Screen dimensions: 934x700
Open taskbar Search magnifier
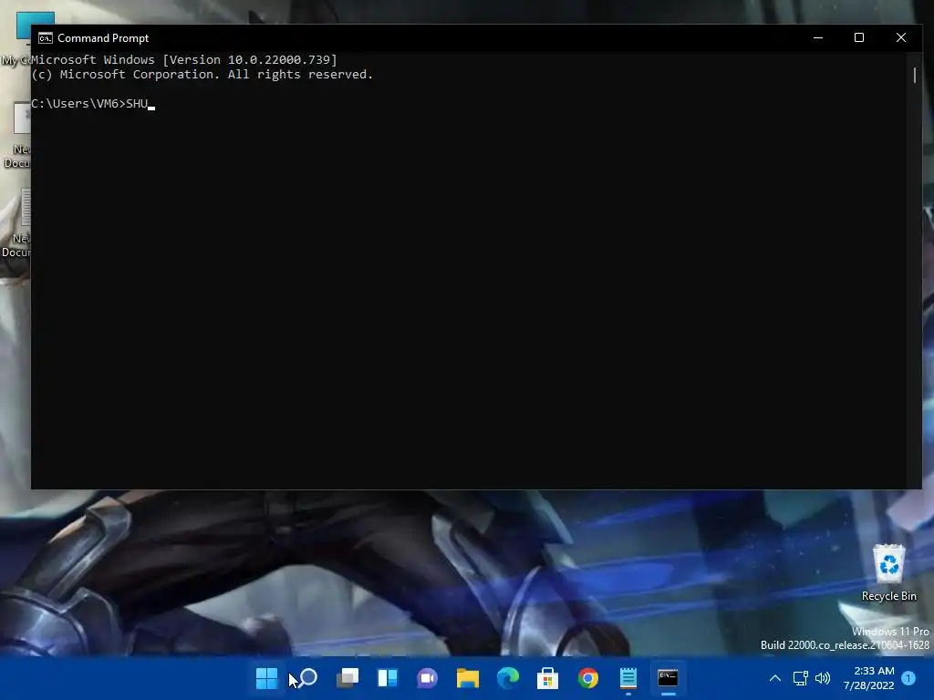(x=307, y=678)
